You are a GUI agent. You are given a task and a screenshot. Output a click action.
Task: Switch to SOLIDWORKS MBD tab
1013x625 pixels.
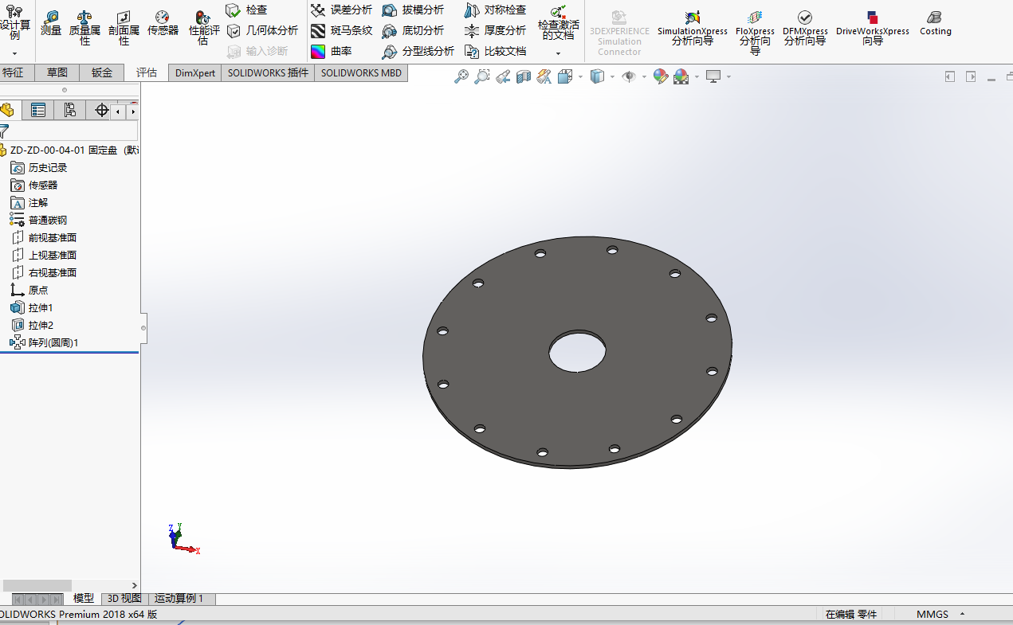pos(361,72)
